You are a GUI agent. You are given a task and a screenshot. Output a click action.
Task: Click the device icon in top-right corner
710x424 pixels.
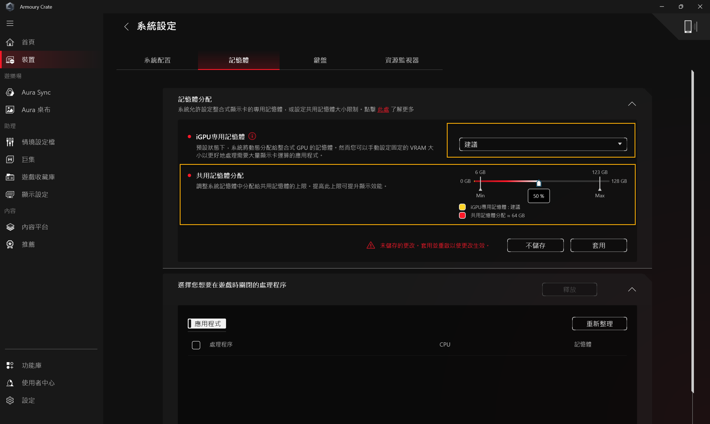point(690,27)
